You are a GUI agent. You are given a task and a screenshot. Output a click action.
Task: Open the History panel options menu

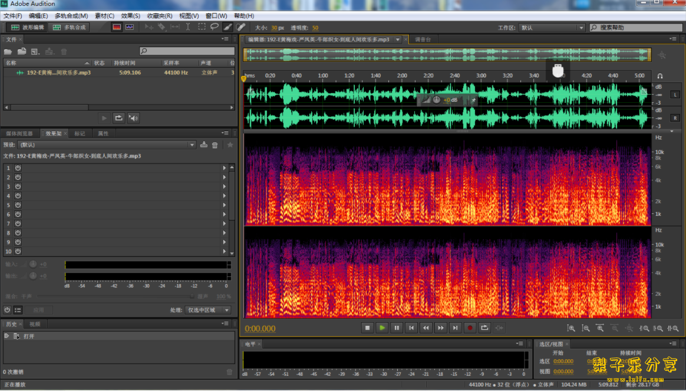click(x=225, y=323)
